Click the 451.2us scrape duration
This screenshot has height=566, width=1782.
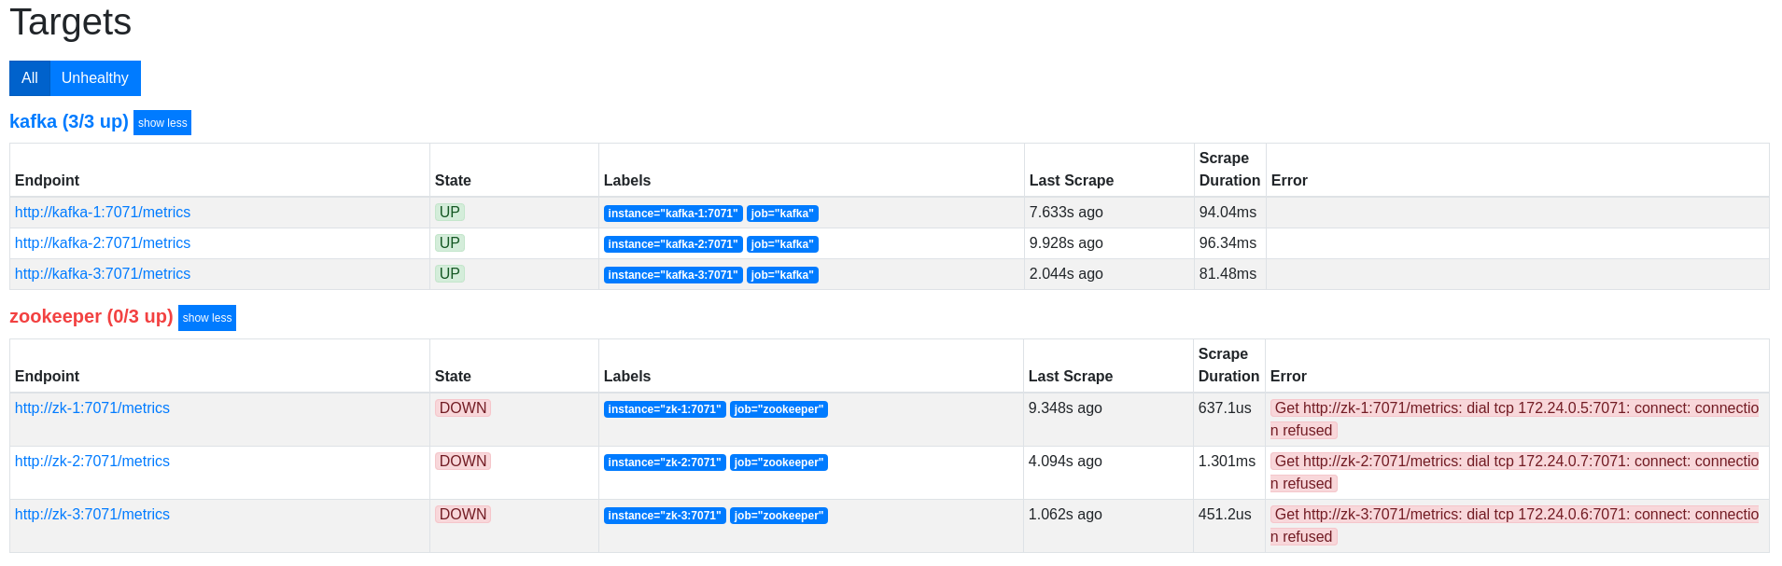point(1225,515)
